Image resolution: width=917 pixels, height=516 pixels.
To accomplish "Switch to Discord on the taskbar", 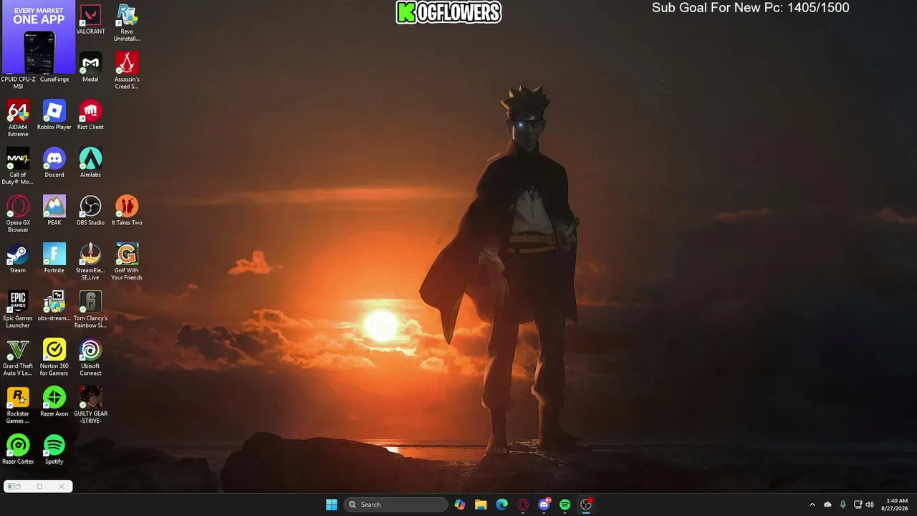I will (x=544, y=505).
